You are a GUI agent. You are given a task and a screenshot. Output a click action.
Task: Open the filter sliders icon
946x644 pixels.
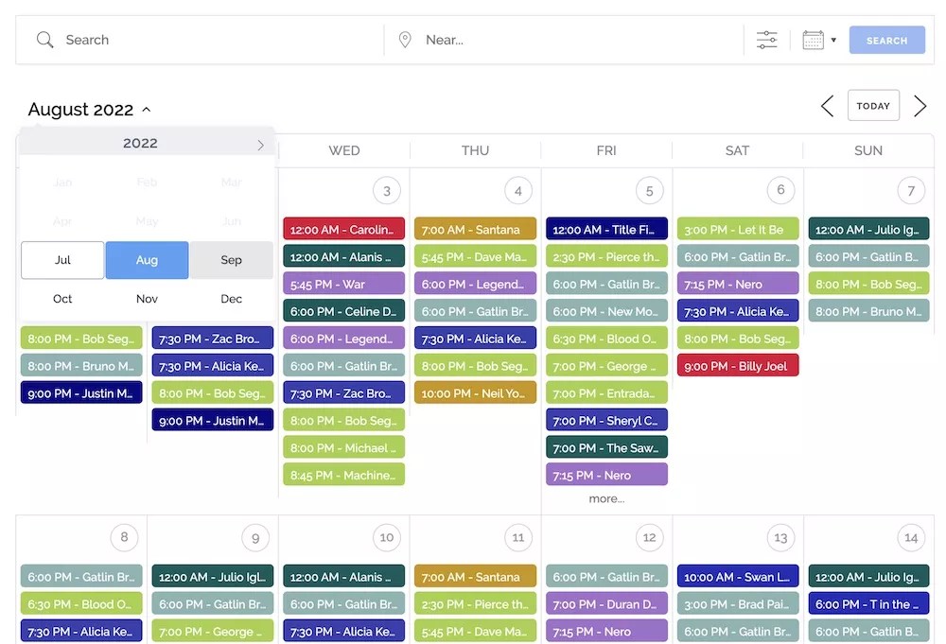coord(766,40)
